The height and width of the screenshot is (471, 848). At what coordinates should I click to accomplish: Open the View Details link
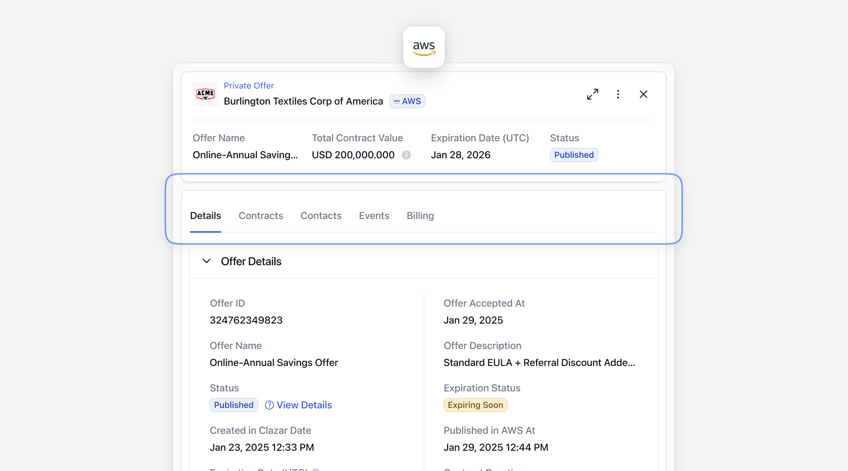[x=304, y=405]
